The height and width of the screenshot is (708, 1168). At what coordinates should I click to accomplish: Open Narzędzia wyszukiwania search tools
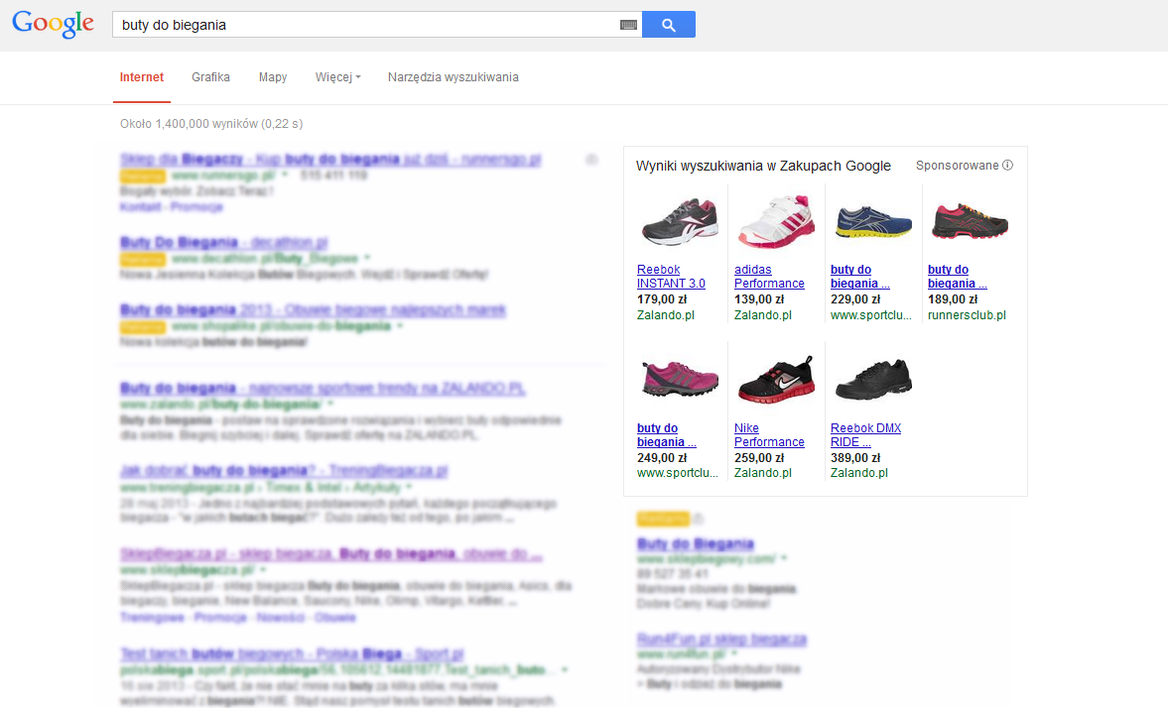453,77
